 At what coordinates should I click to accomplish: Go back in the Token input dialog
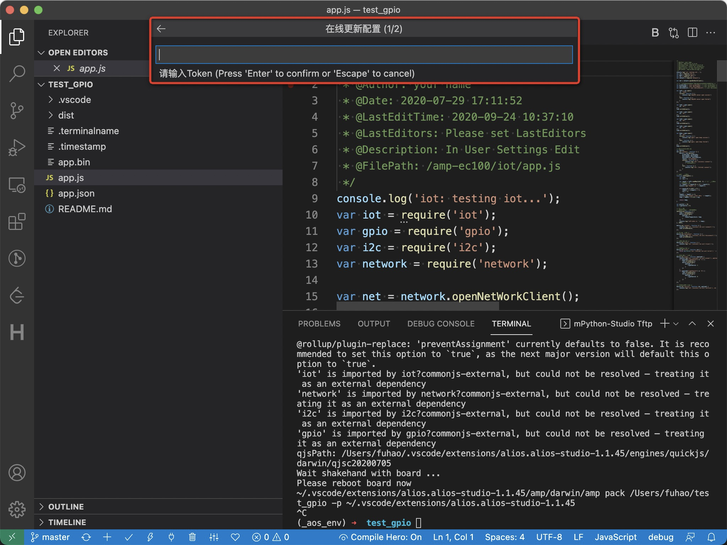(x=161, y=29)
